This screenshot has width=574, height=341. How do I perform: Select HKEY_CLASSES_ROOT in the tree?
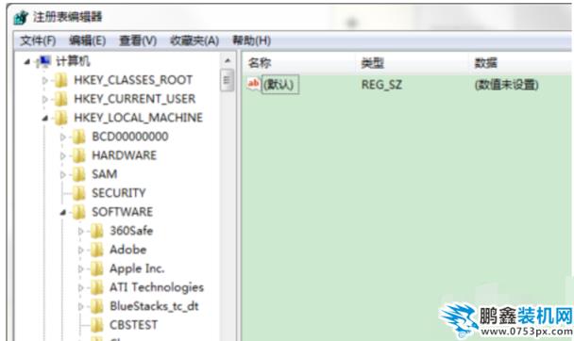(133, 80)
